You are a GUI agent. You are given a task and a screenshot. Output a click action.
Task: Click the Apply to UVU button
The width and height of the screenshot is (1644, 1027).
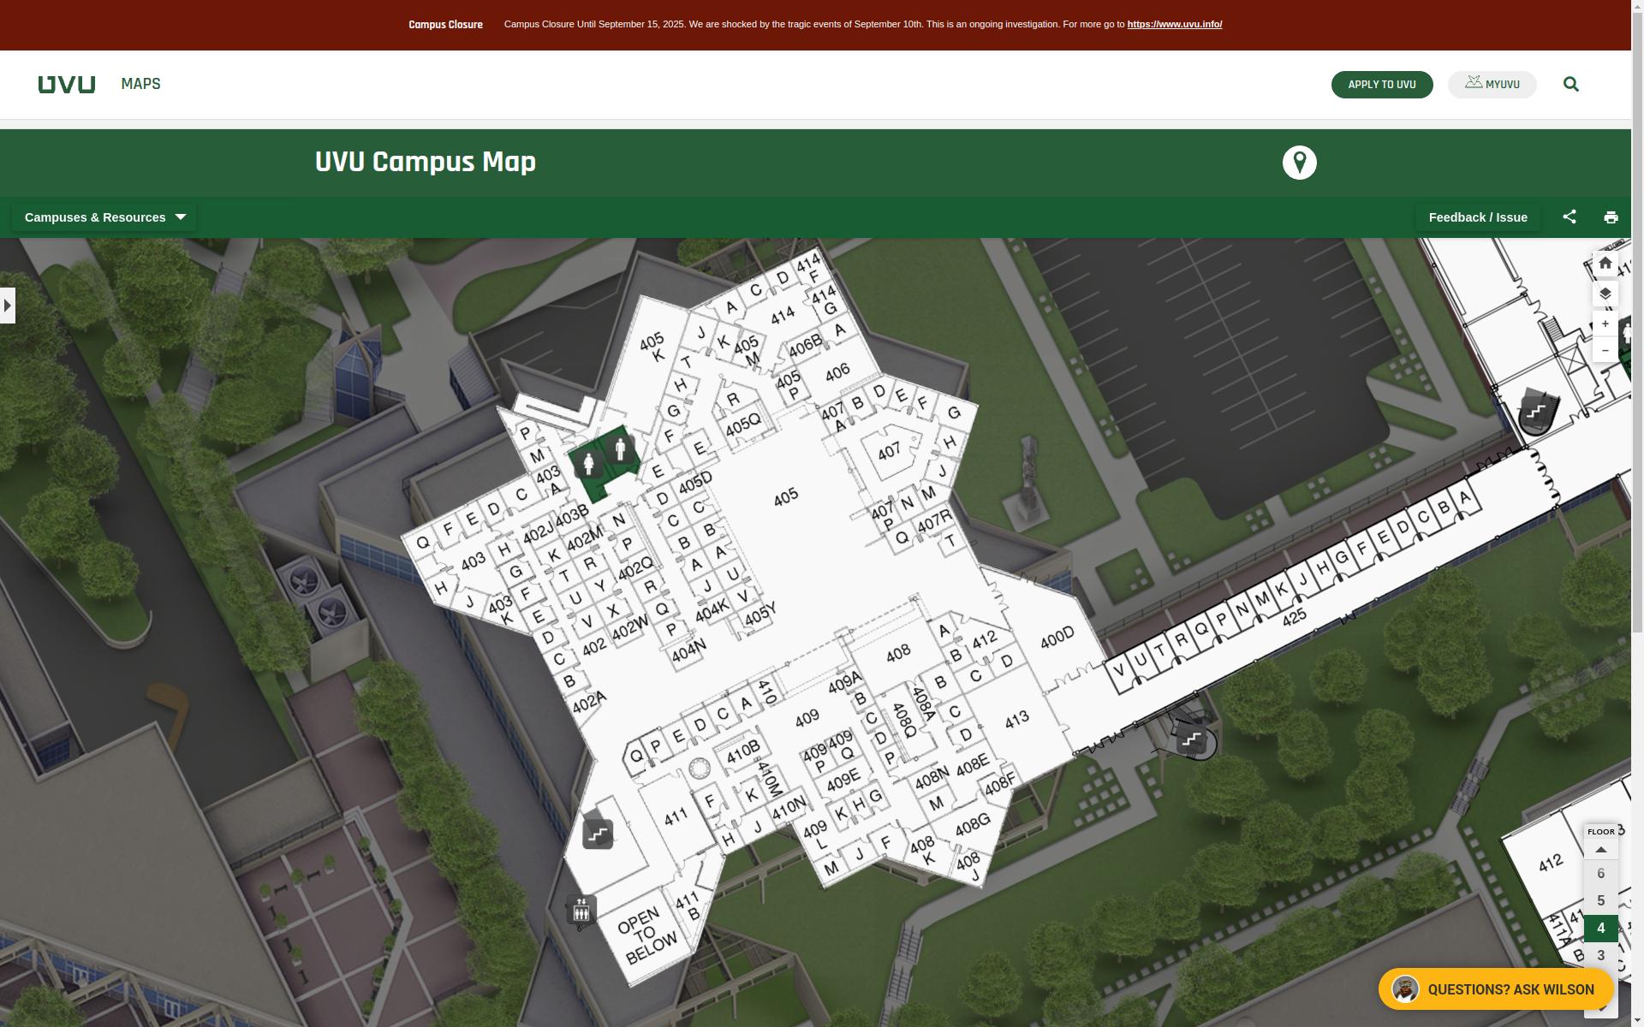pos(1381,85)
